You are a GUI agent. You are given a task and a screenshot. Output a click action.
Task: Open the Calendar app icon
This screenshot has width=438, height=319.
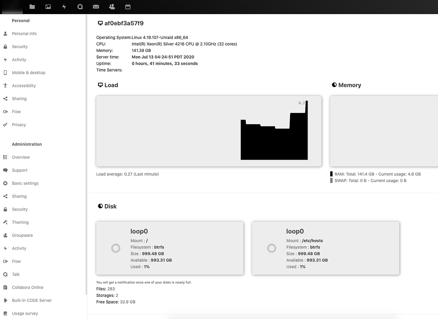127,6
